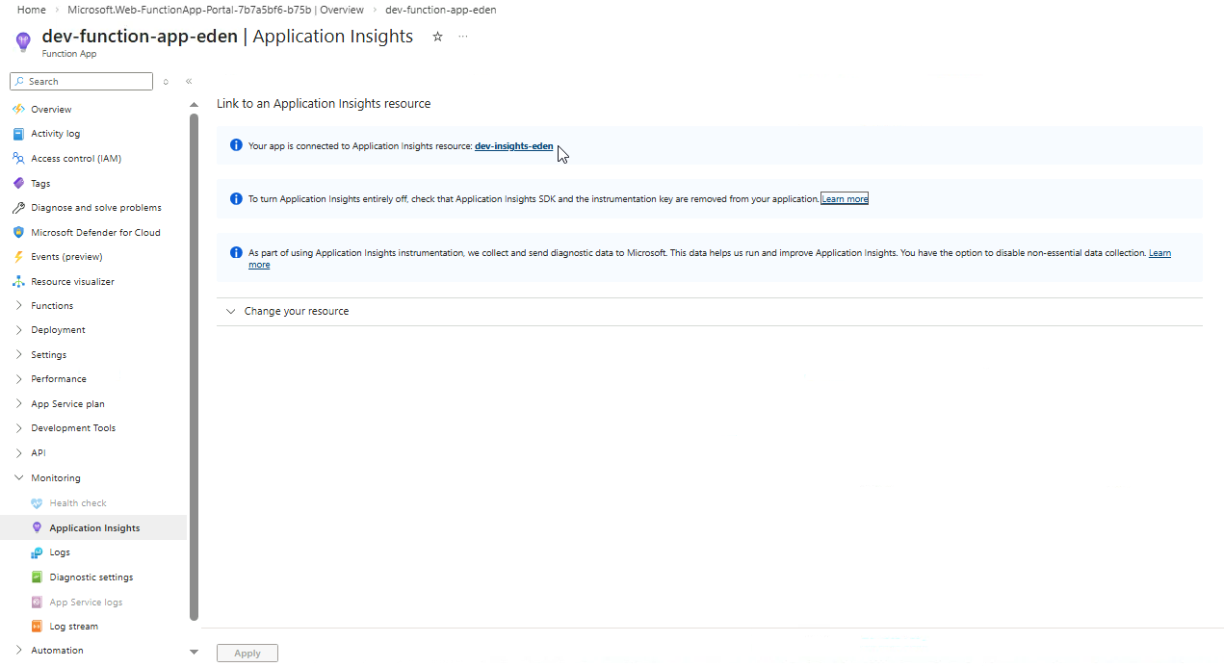Open Activity log from sidebar icon
Screen dimensions: 1224x667
[18, 134]
